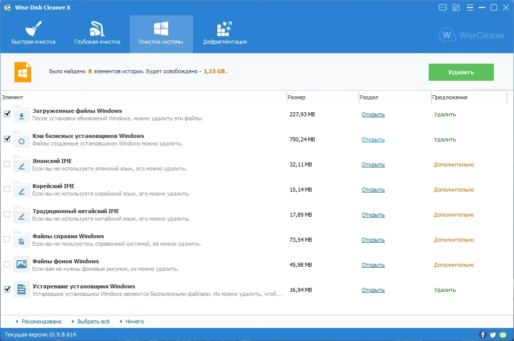Tick the Файлы фонов Windows checkbox
514x341 pixels.
(x=7, y=264)
